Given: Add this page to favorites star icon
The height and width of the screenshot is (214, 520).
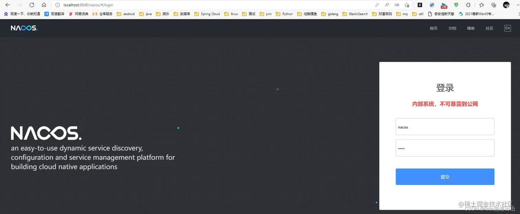Looking at the screenshot, I should (x=407, y=5).
